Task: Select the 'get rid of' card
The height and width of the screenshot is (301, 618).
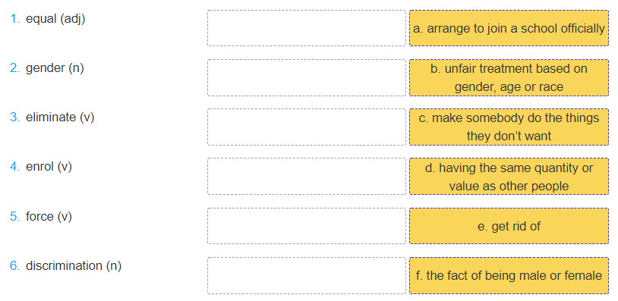Action: click(509, 226)
